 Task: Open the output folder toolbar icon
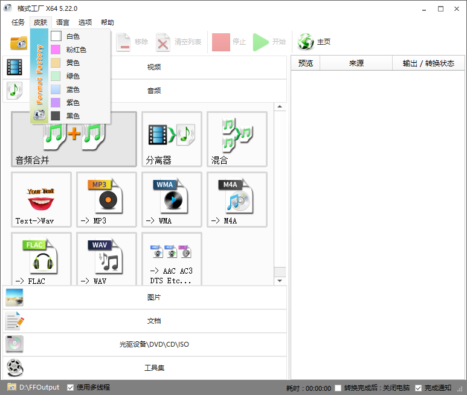tap(19, 42)
